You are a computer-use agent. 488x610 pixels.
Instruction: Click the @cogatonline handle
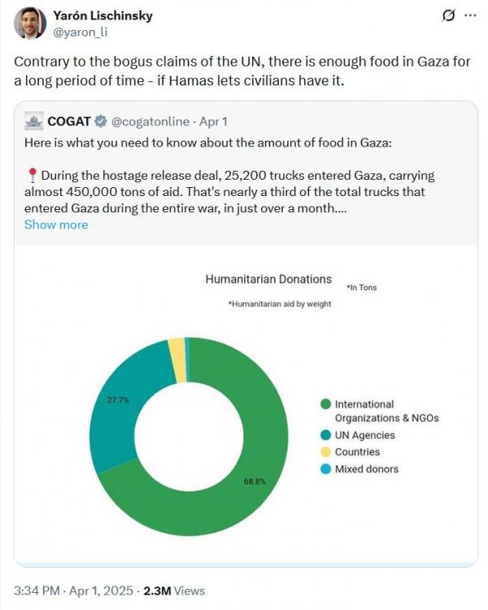[150, 121]
